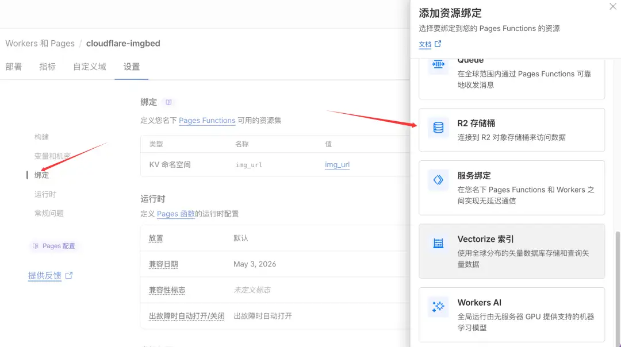This screenshot has height=347, width=621.
Task: Click the external link icon beside 文档
Action: click(x=438, y=44)
